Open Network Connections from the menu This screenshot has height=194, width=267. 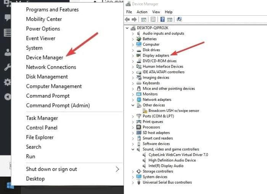point(51,67)
